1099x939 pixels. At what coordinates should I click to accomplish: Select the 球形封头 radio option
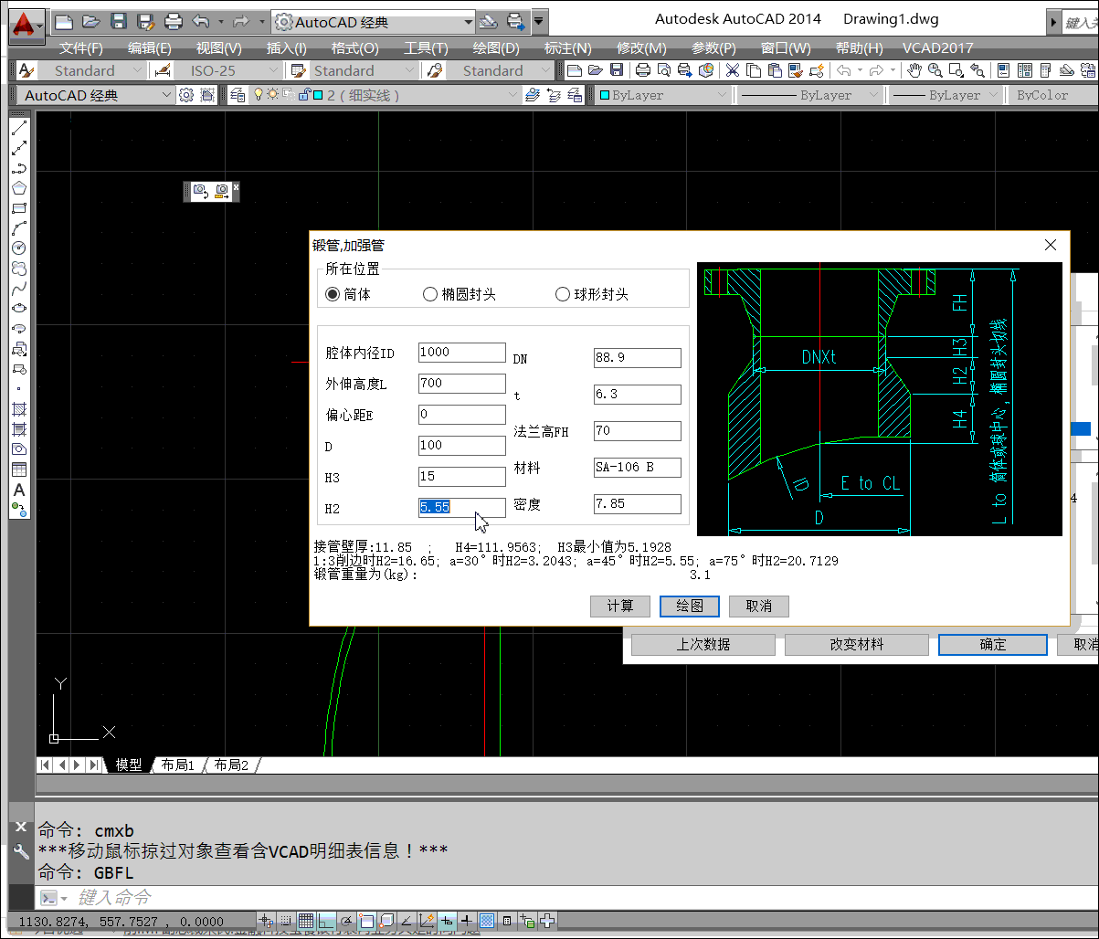(563, 295)
